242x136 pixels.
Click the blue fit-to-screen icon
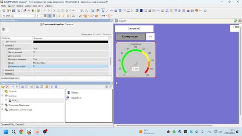pyautogui.click(x=93, y=11)
